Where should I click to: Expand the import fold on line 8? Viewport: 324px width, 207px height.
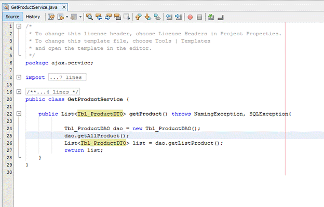click(19, 77)
